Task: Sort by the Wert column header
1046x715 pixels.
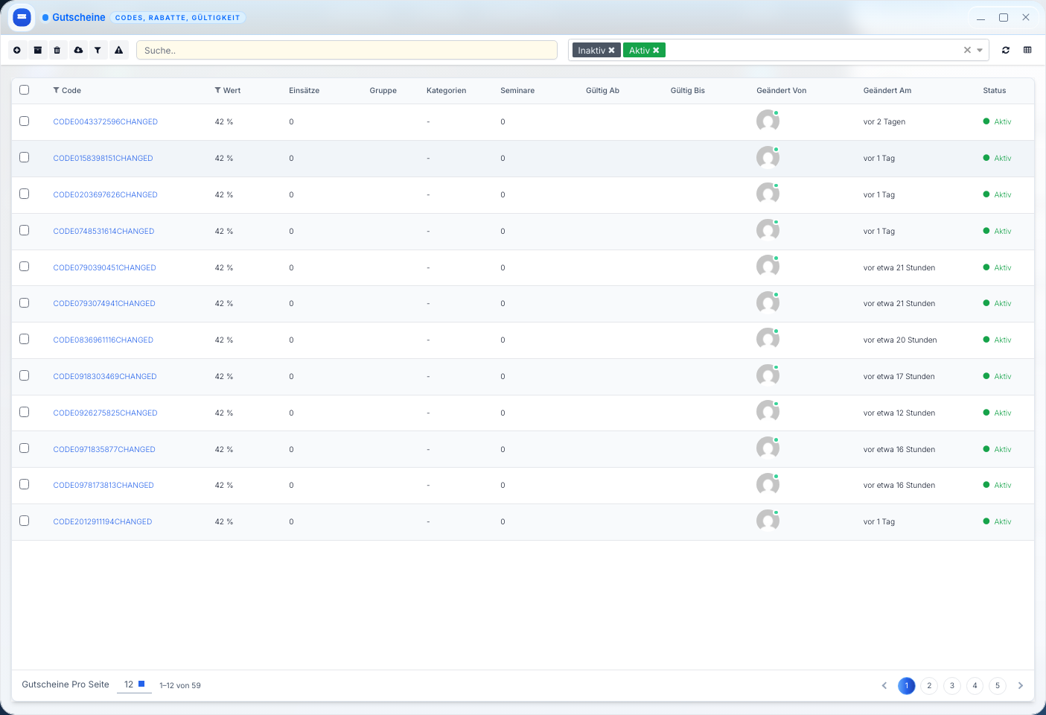Action: pyautogui.click(x=232, y=90)
